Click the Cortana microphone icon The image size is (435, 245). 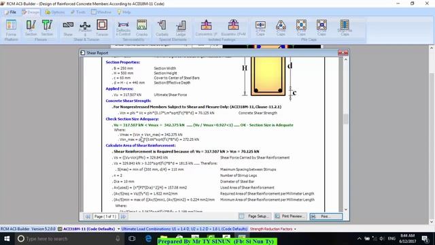coord(118,239)
